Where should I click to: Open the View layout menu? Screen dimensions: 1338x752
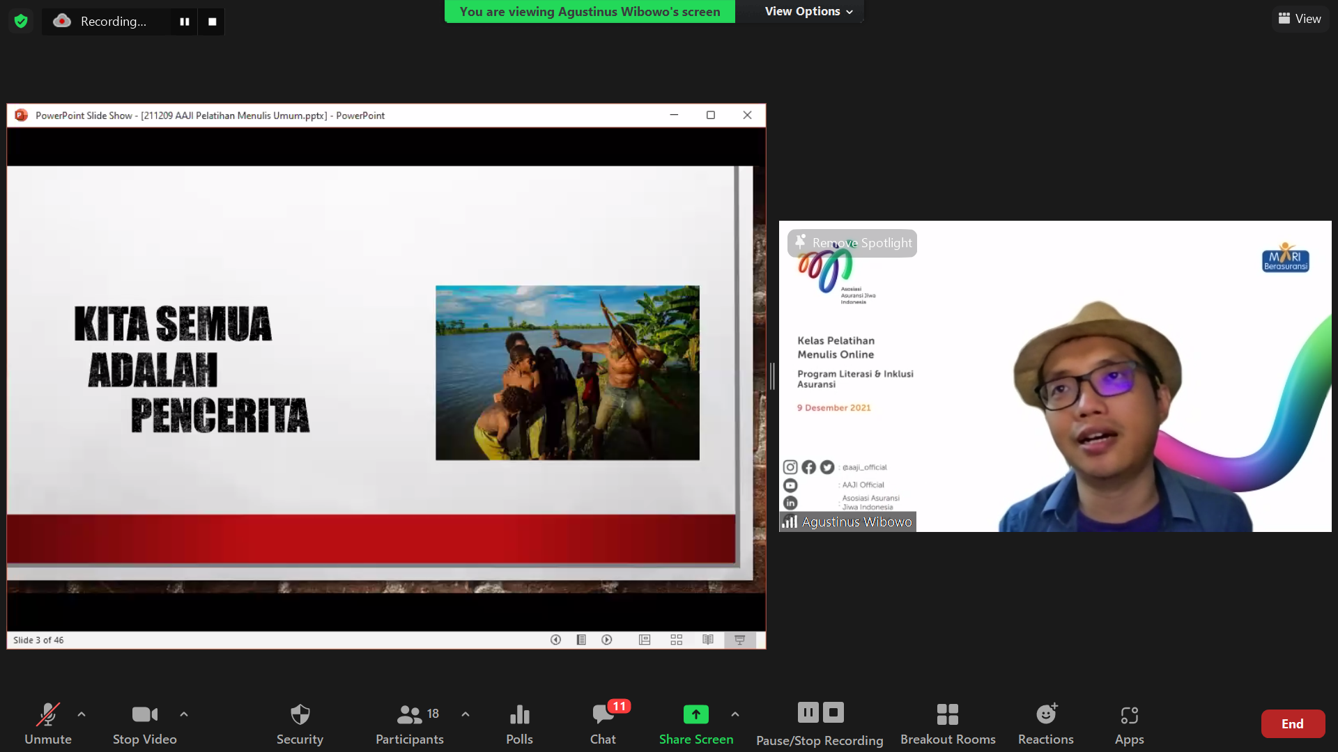(x=1300, y=19)
